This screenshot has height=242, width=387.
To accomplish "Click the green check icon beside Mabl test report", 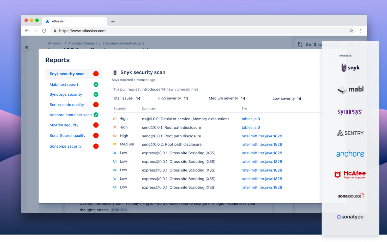I will pos(96,84).
